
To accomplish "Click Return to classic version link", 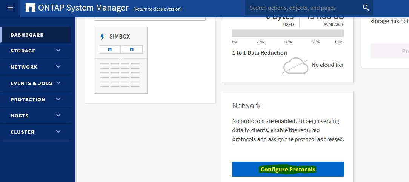I will coord(158,9).
